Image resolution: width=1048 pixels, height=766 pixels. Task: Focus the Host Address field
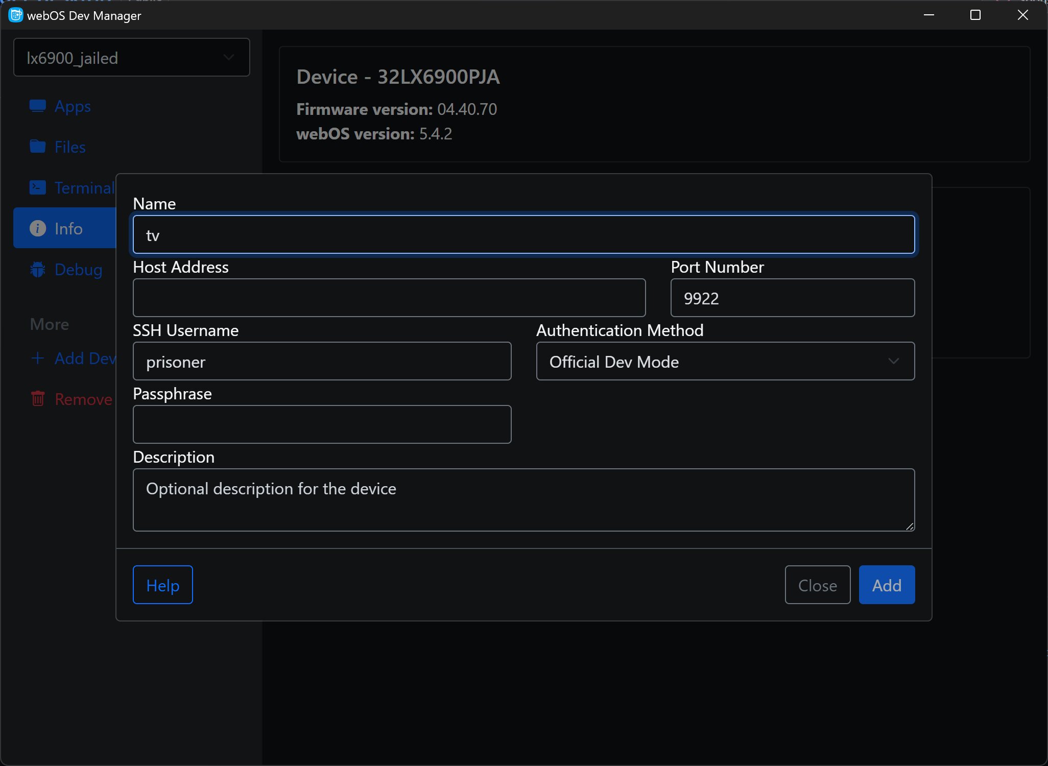(x=389, y=298)
